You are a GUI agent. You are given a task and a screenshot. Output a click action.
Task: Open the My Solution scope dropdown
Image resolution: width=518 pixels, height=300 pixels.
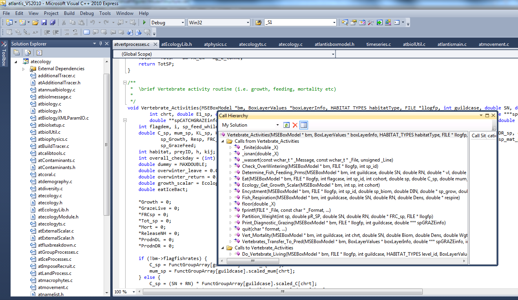coord(277,125)
